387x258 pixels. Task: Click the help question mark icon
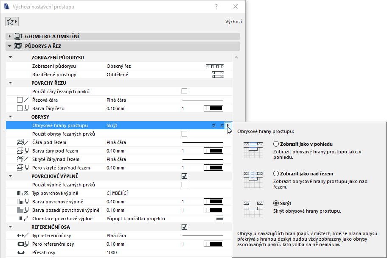[x=216, y=6]
